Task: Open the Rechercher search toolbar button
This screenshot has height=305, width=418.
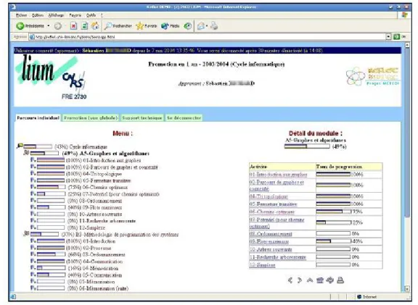Action: [118, 26]
